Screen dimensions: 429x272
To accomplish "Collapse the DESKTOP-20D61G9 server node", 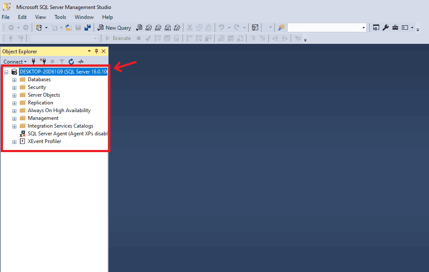I will tap(6, 72).
